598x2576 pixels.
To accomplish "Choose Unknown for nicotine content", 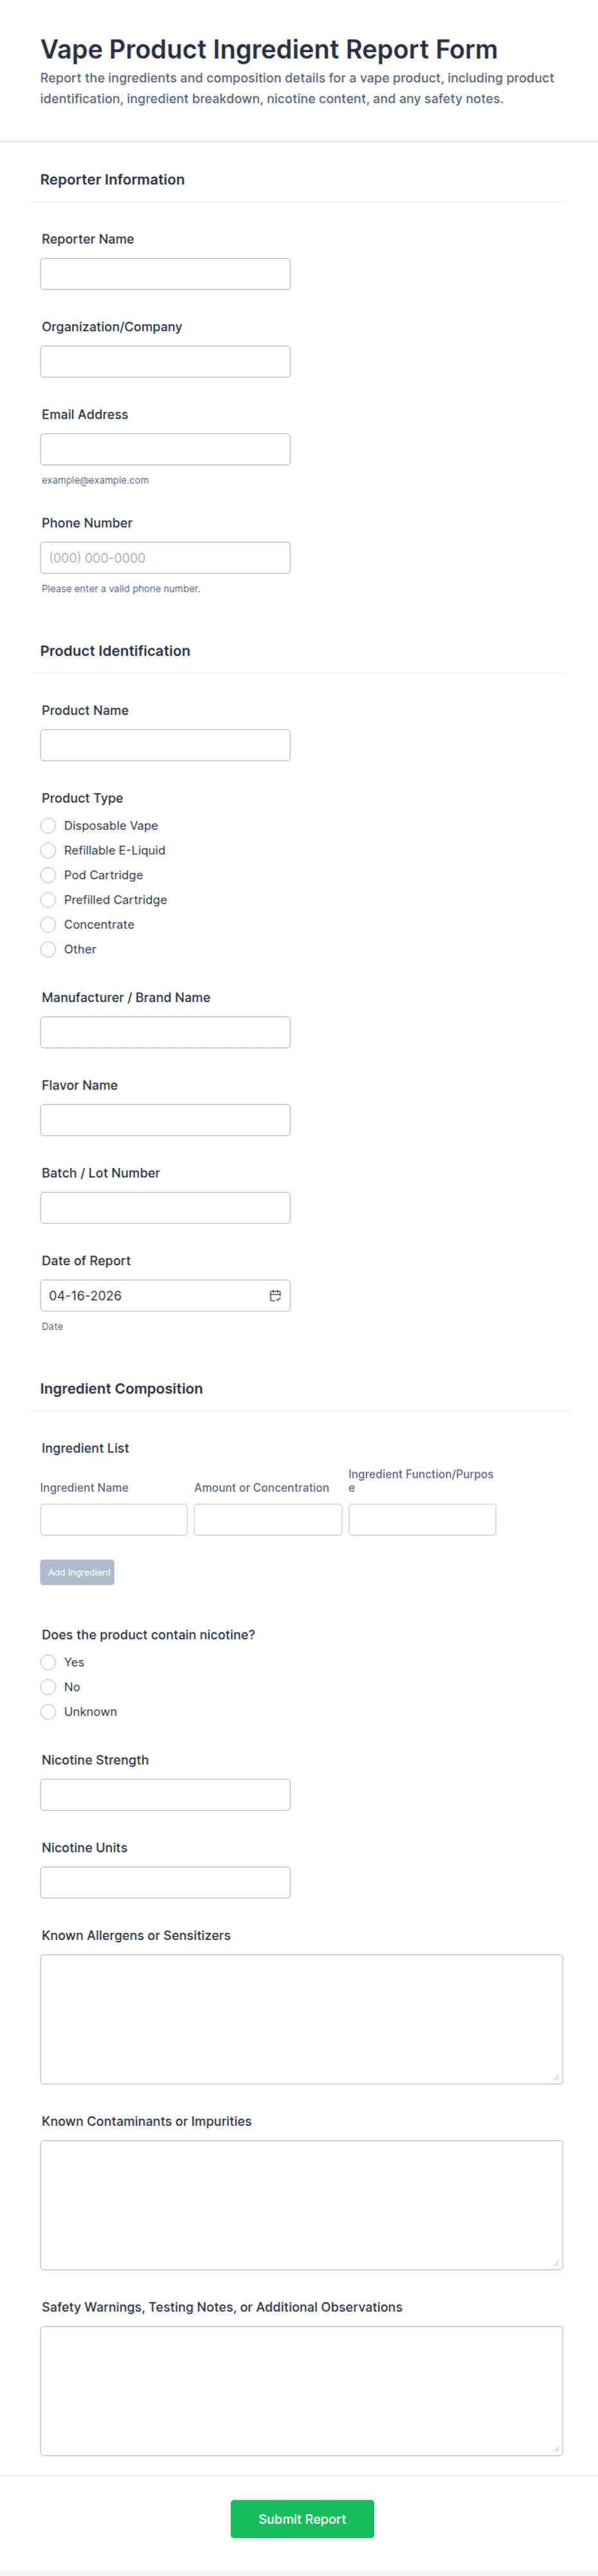I will click(x=48, y=1711).
